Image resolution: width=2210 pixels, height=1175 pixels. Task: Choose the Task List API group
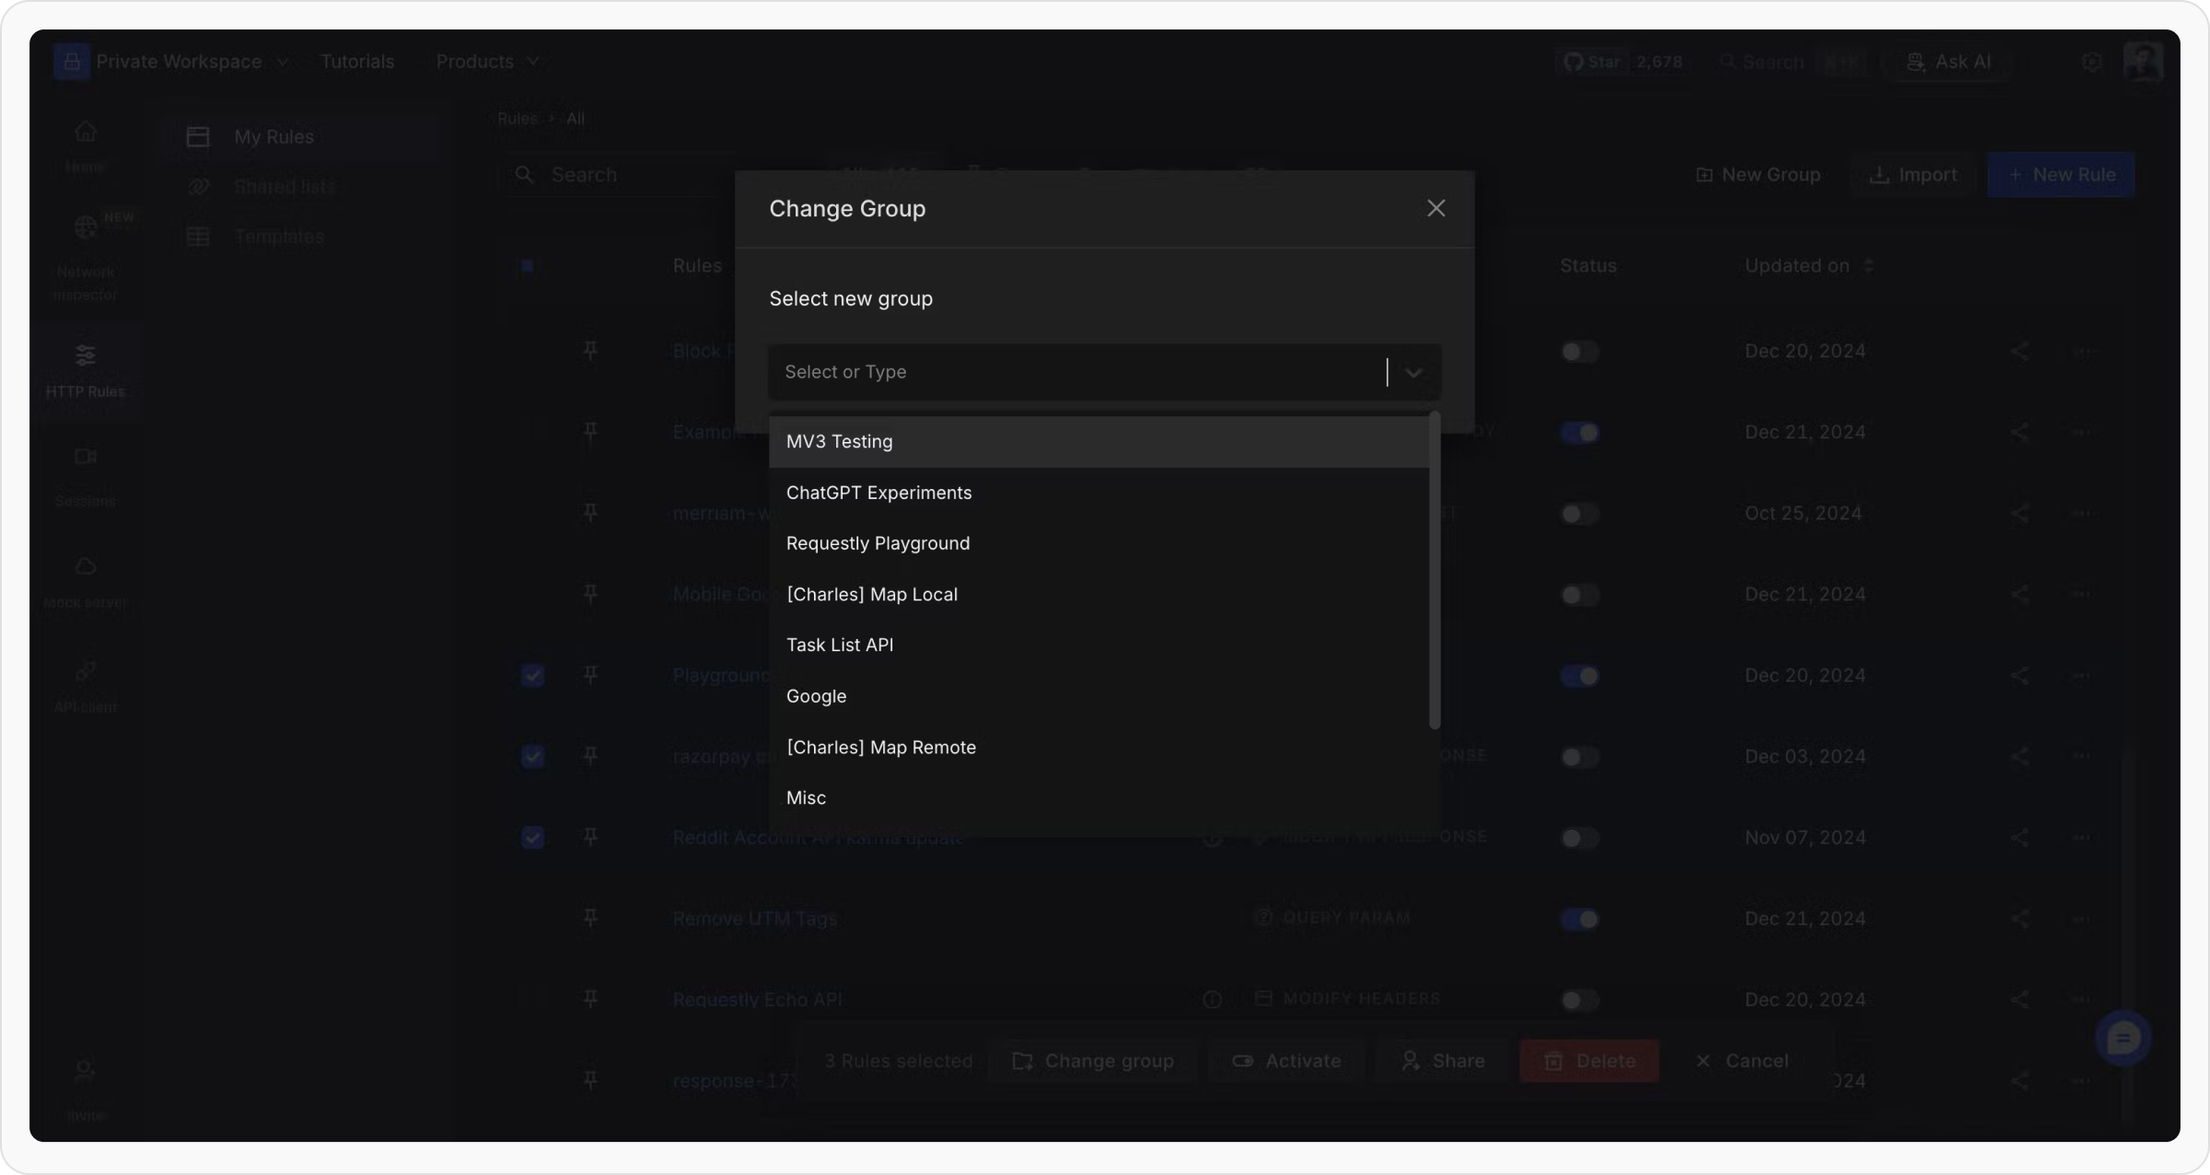(x=839, y=646)
